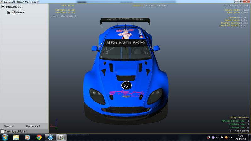This screenshot has height=141, width=251.
Task: Click the Check all button
Action: coord(9,126)
